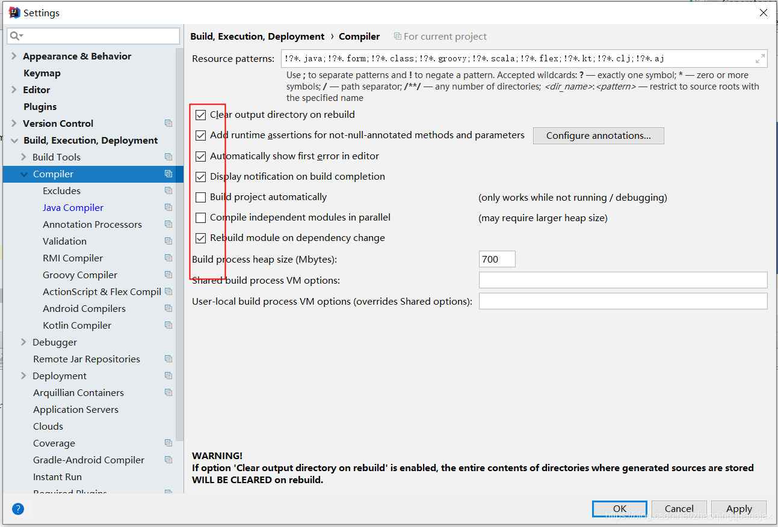Select Instant Run in the tree
This screenshot has width=778, height=527.
(x=57, y=477)
